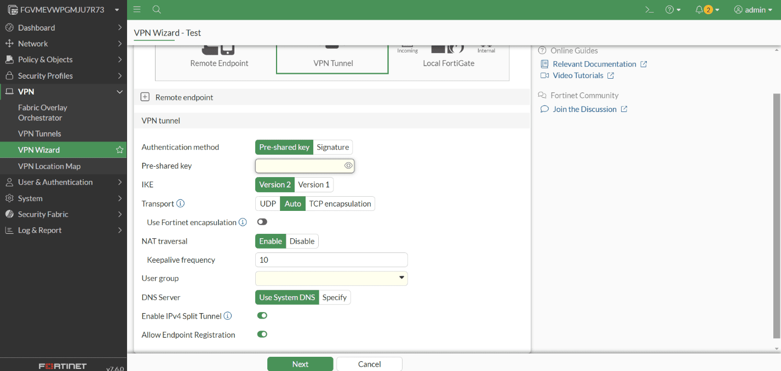
Task: Click the Security Fabric icon in sidebar
Action: pyautogui.click(x=9, y=214)
